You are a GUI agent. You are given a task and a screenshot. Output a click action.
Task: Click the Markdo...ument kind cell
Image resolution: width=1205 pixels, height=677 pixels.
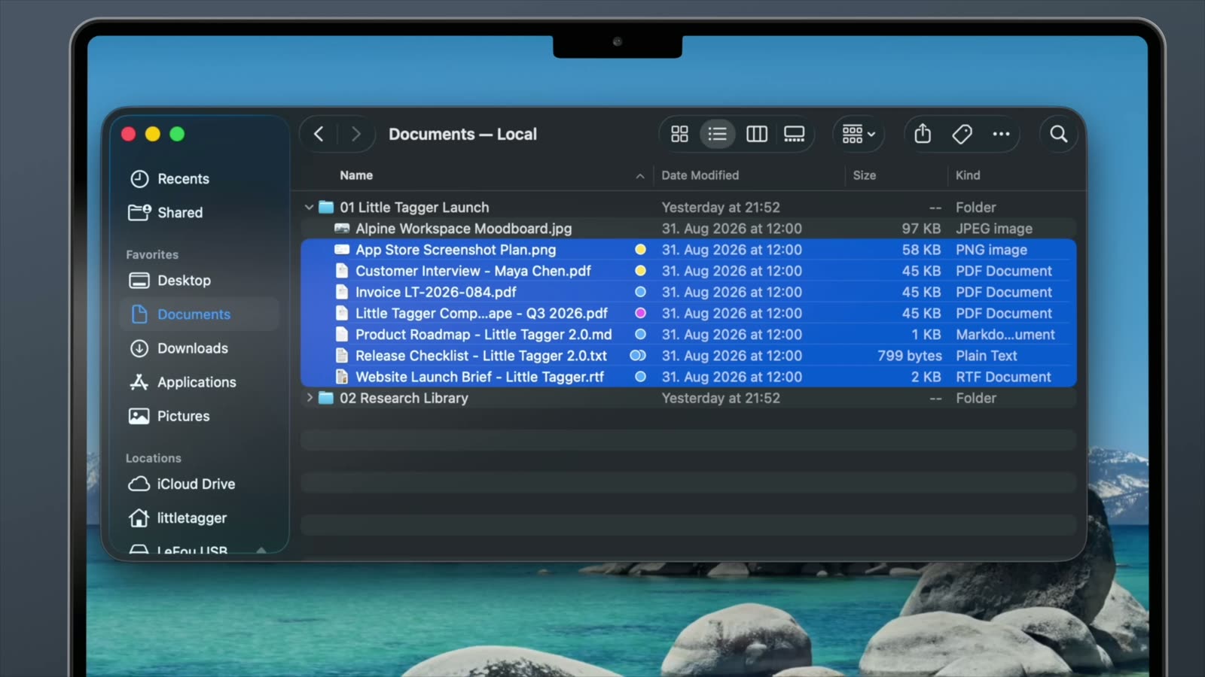(x=1005, y=335)
